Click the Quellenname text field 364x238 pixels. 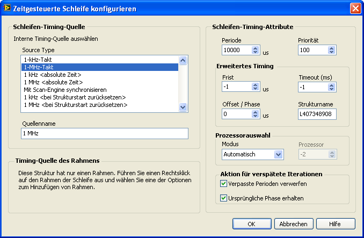[105, 133]
